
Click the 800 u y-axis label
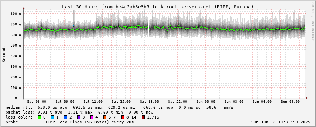pyautogui.click(x=16, y=14)
